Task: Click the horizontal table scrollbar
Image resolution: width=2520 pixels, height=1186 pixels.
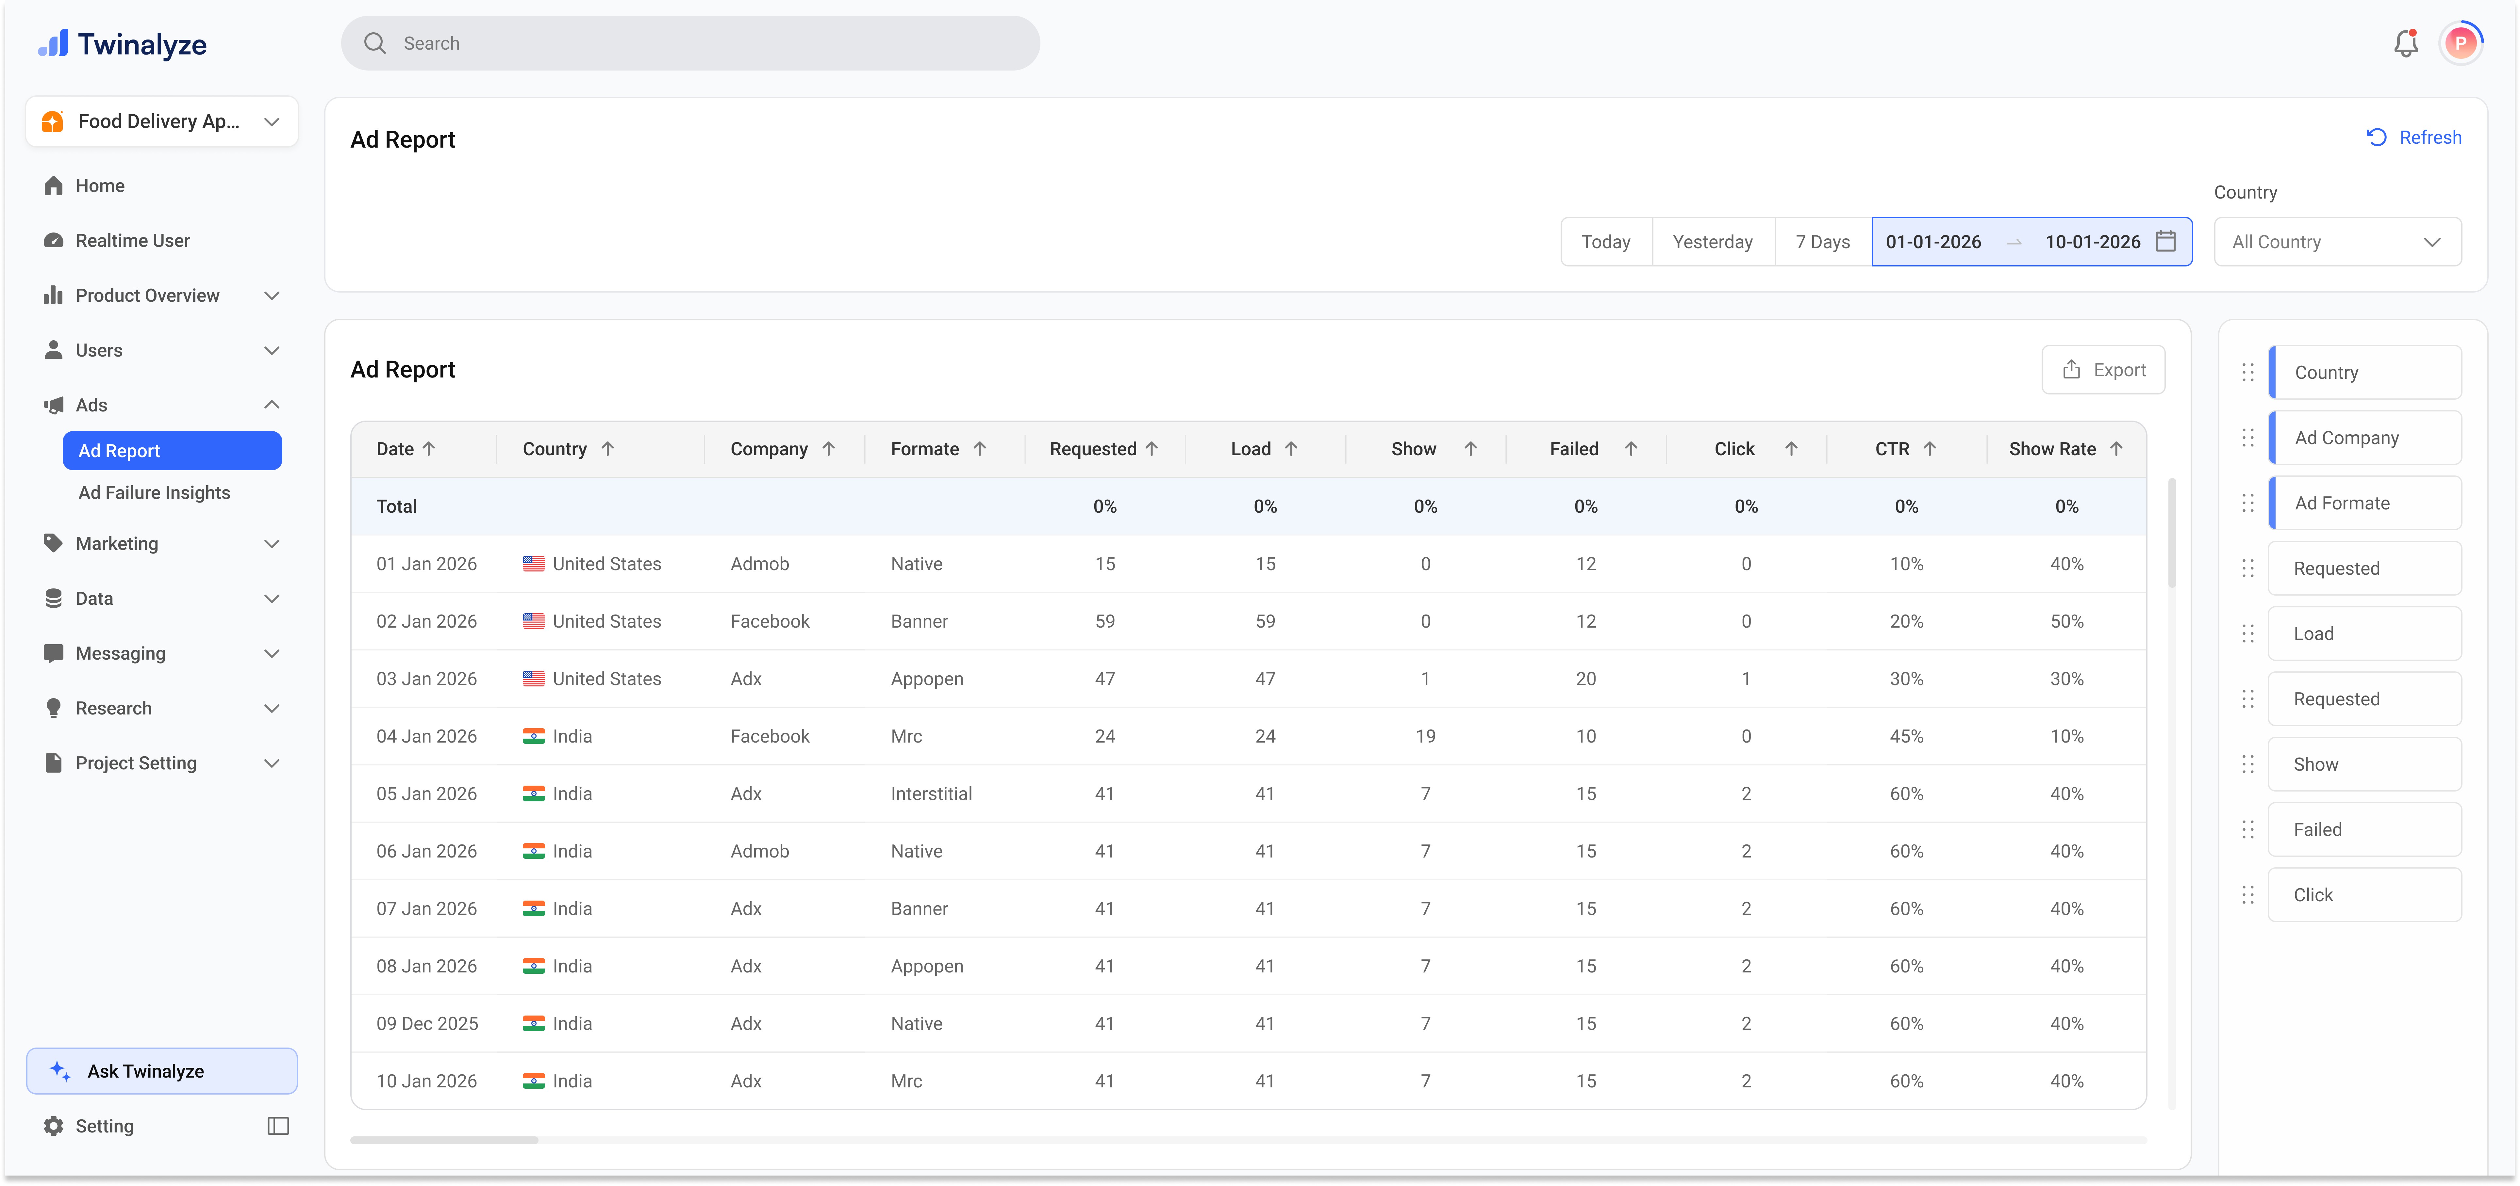Action: [x=444, y=1140]
